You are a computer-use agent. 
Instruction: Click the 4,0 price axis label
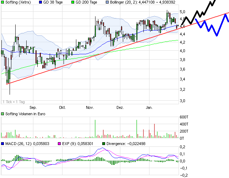pos(182,51)
